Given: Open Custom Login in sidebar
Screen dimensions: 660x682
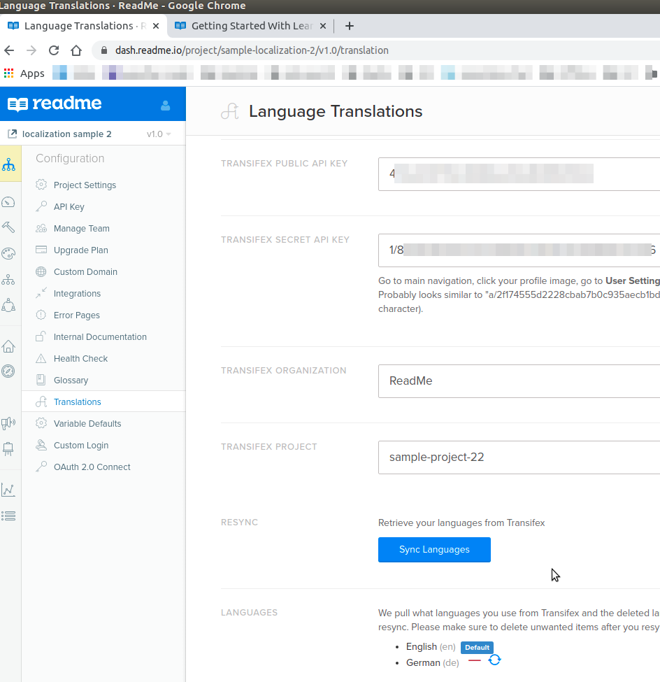Looking at the screenshot, I should 81,446.
